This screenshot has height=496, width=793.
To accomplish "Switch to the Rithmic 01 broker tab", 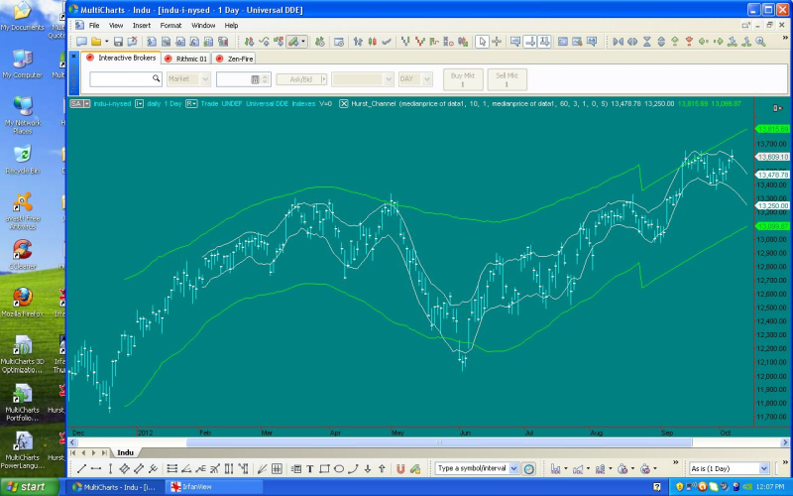I will 186,59.
